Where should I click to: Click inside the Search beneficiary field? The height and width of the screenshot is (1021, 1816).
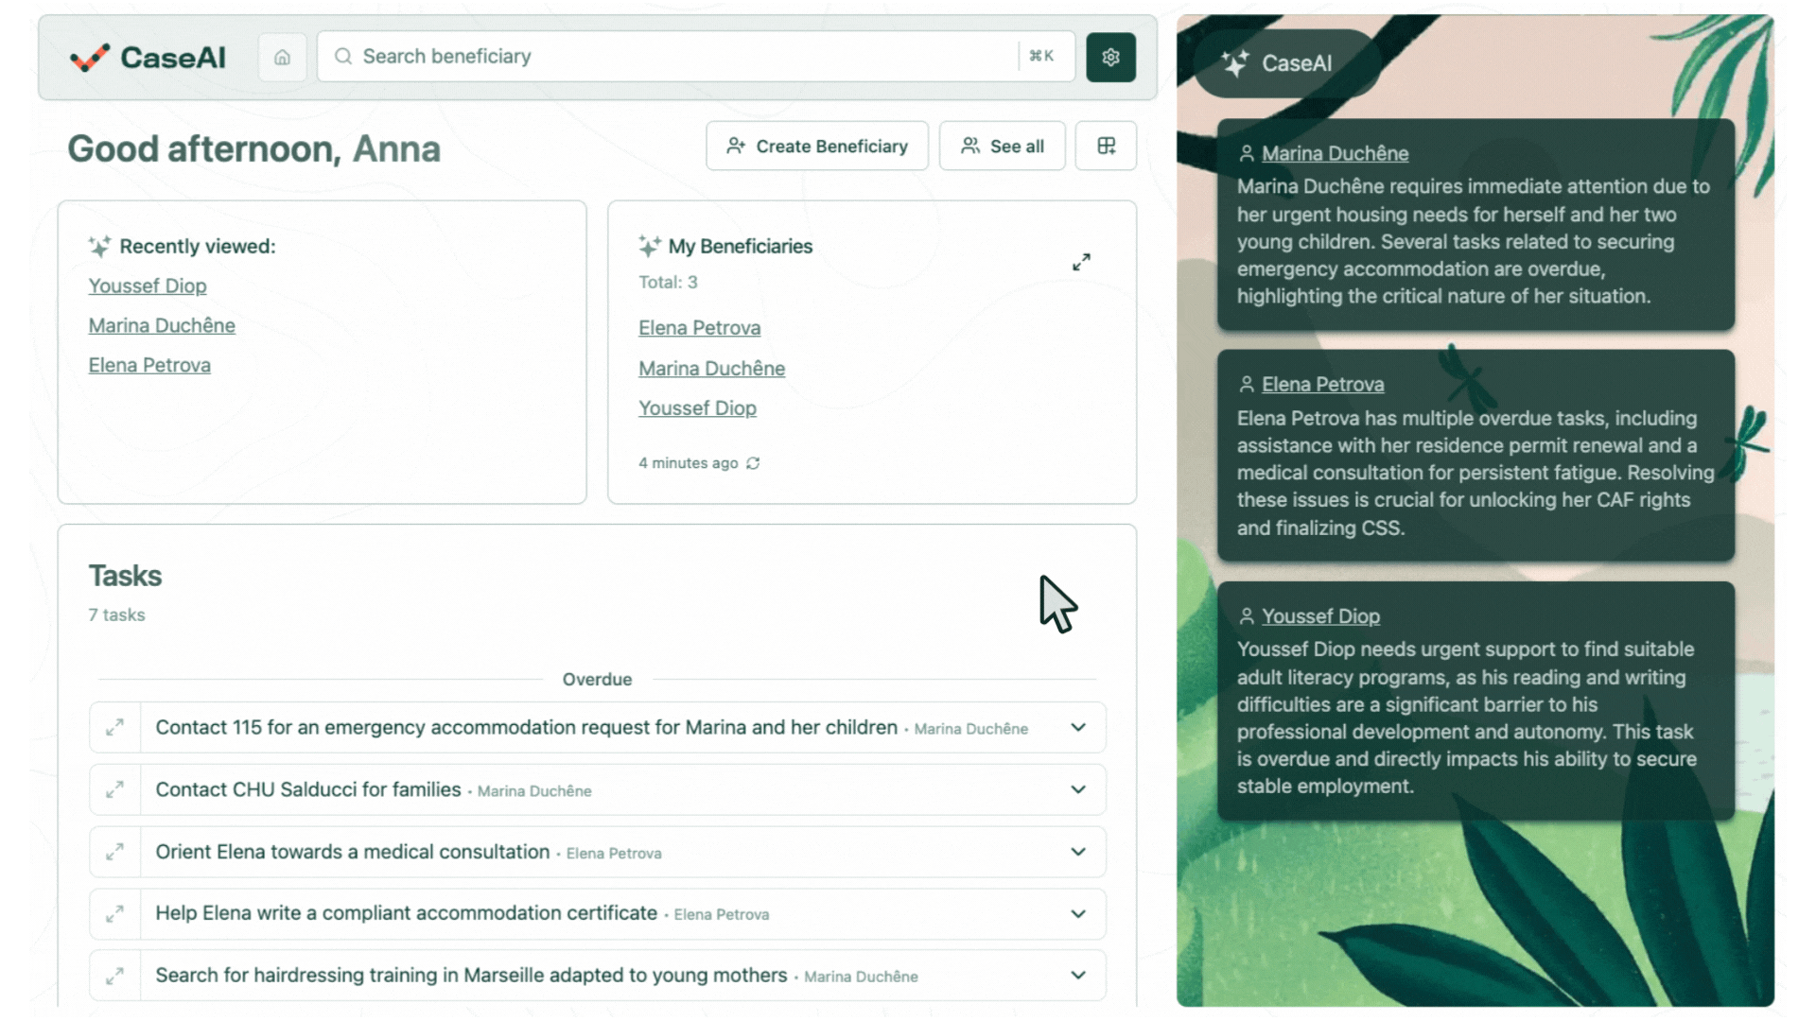[x=662, y=57]
